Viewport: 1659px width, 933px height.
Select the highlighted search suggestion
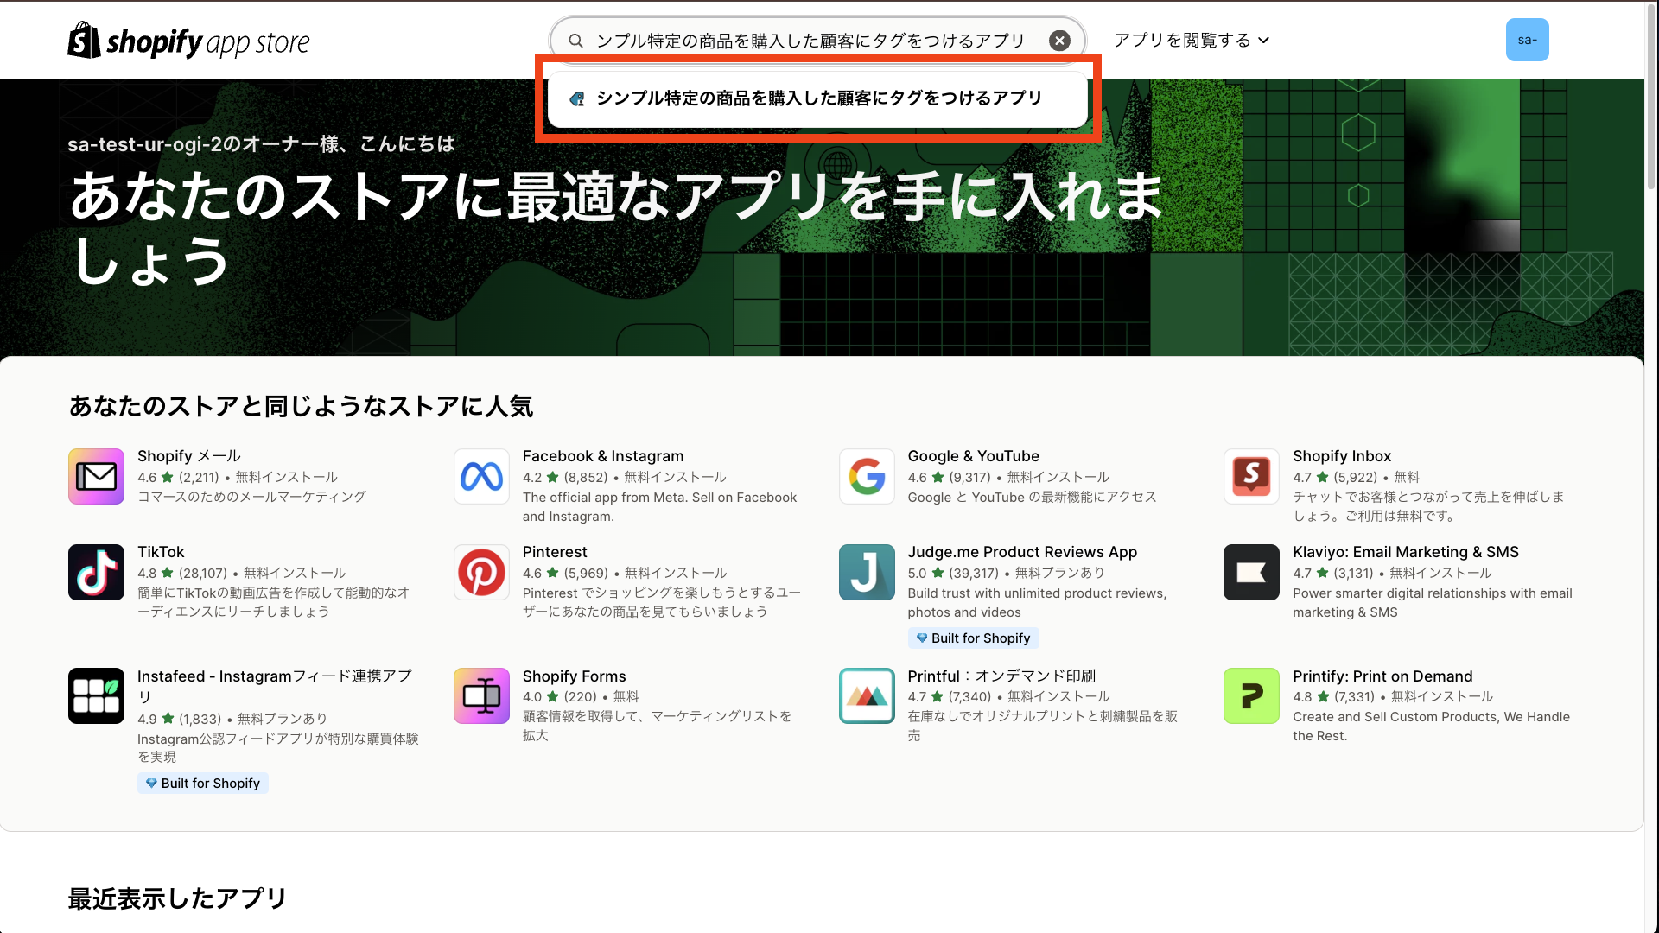coord(817,98)
